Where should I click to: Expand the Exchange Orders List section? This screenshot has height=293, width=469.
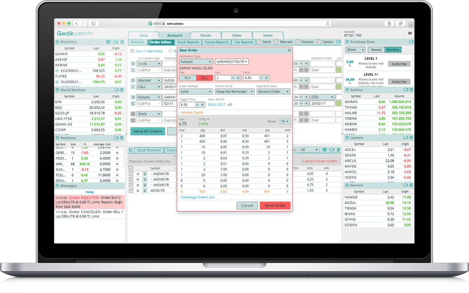click(x=197, y=197)
